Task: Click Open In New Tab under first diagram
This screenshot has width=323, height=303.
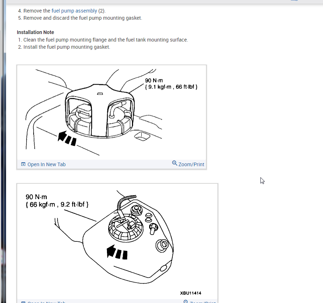Action: pyautogui.click(x=47, y=164)
